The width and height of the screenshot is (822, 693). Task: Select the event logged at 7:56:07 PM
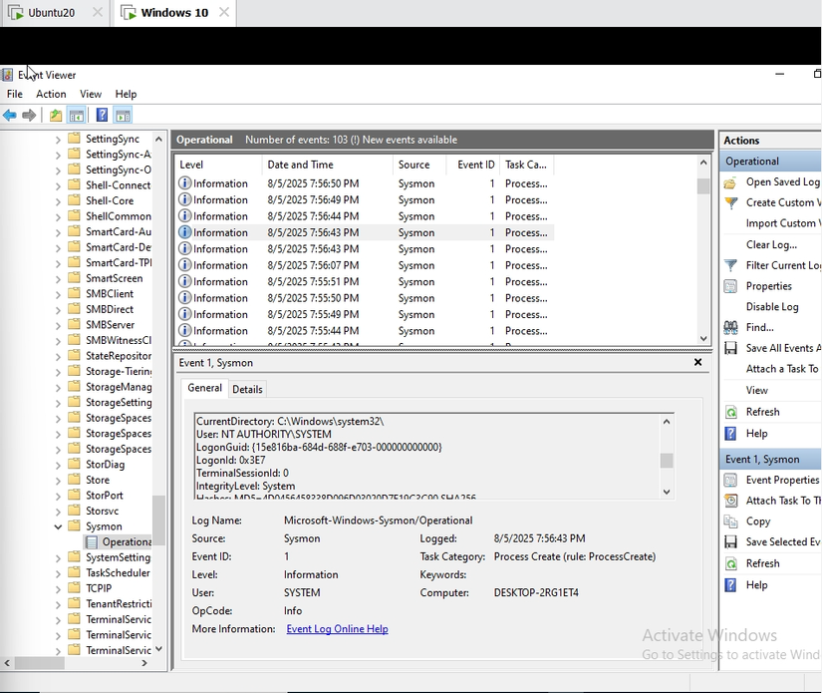(x=365, y=265)
